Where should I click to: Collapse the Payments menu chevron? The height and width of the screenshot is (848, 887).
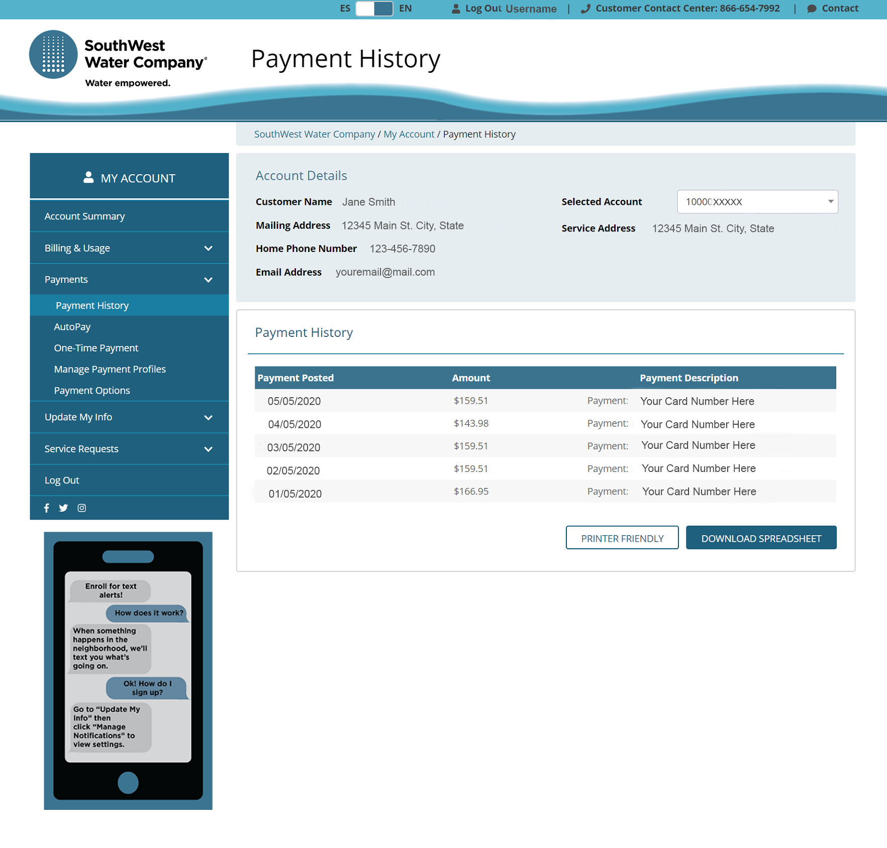(x=208, y=280)
